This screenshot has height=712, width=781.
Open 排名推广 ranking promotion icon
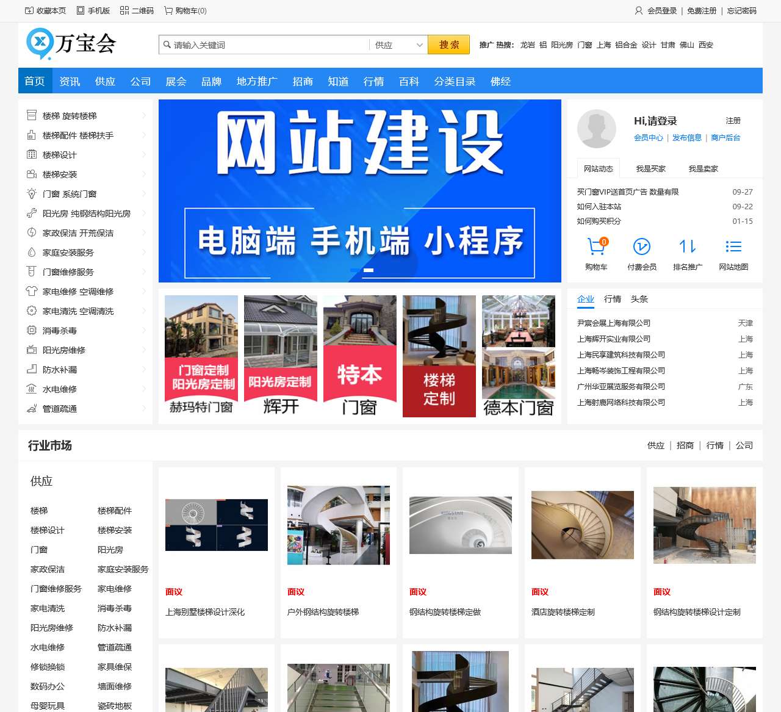687,246
